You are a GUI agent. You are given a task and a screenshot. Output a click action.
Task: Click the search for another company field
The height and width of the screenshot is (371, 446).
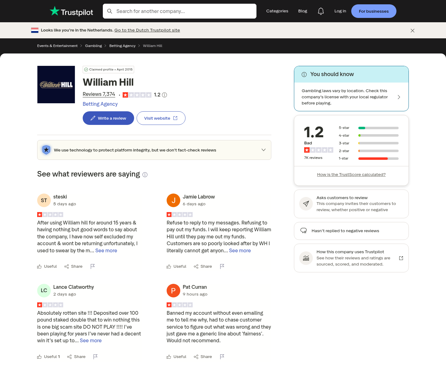180,11
